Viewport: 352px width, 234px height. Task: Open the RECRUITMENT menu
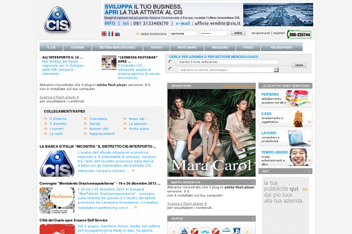click(x=282, y=47)
